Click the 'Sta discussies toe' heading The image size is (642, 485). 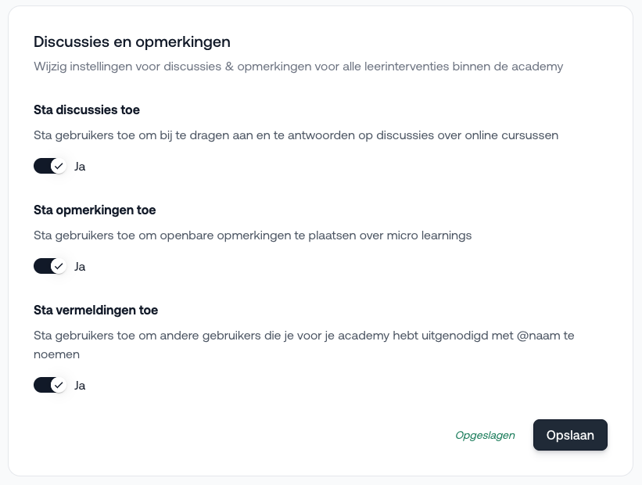tap(87, 110)
